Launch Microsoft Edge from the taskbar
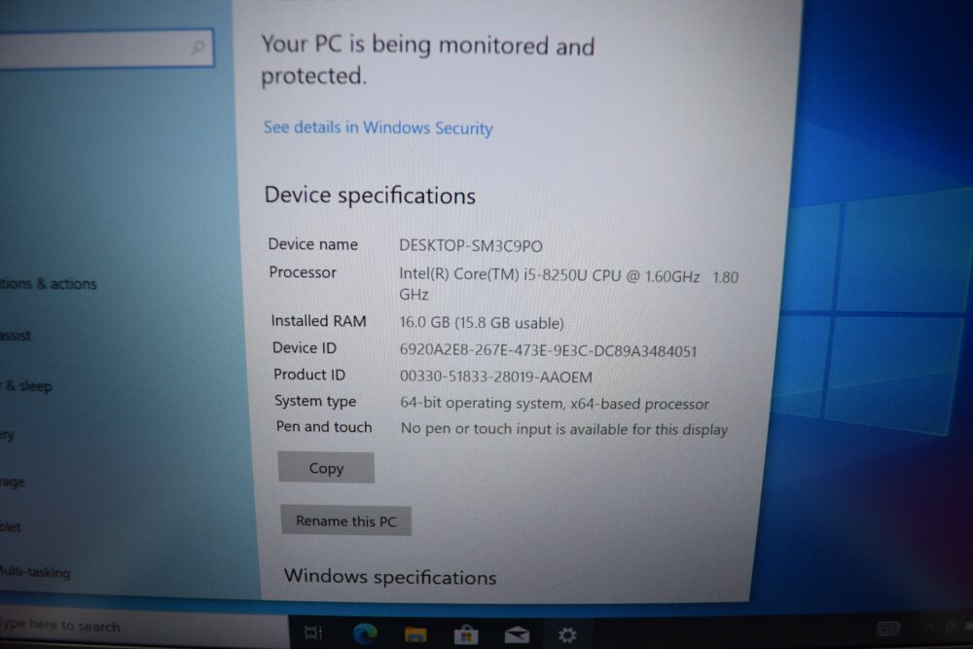 pyautogui.click(x=365, y=633)
